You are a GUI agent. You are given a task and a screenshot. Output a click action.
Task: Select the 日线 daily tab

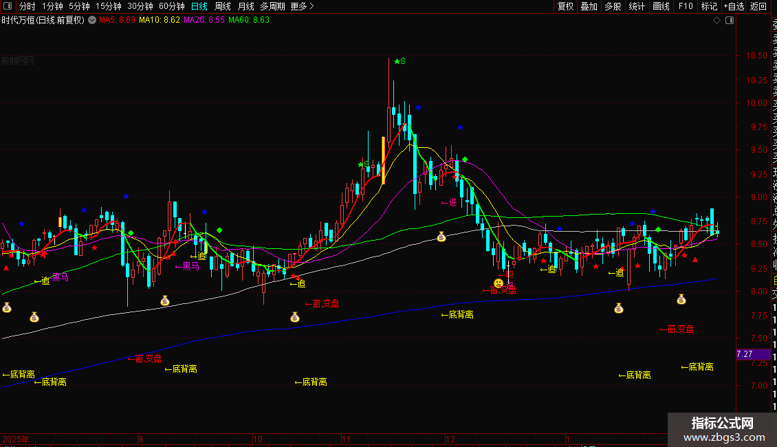tap(199, 6)
